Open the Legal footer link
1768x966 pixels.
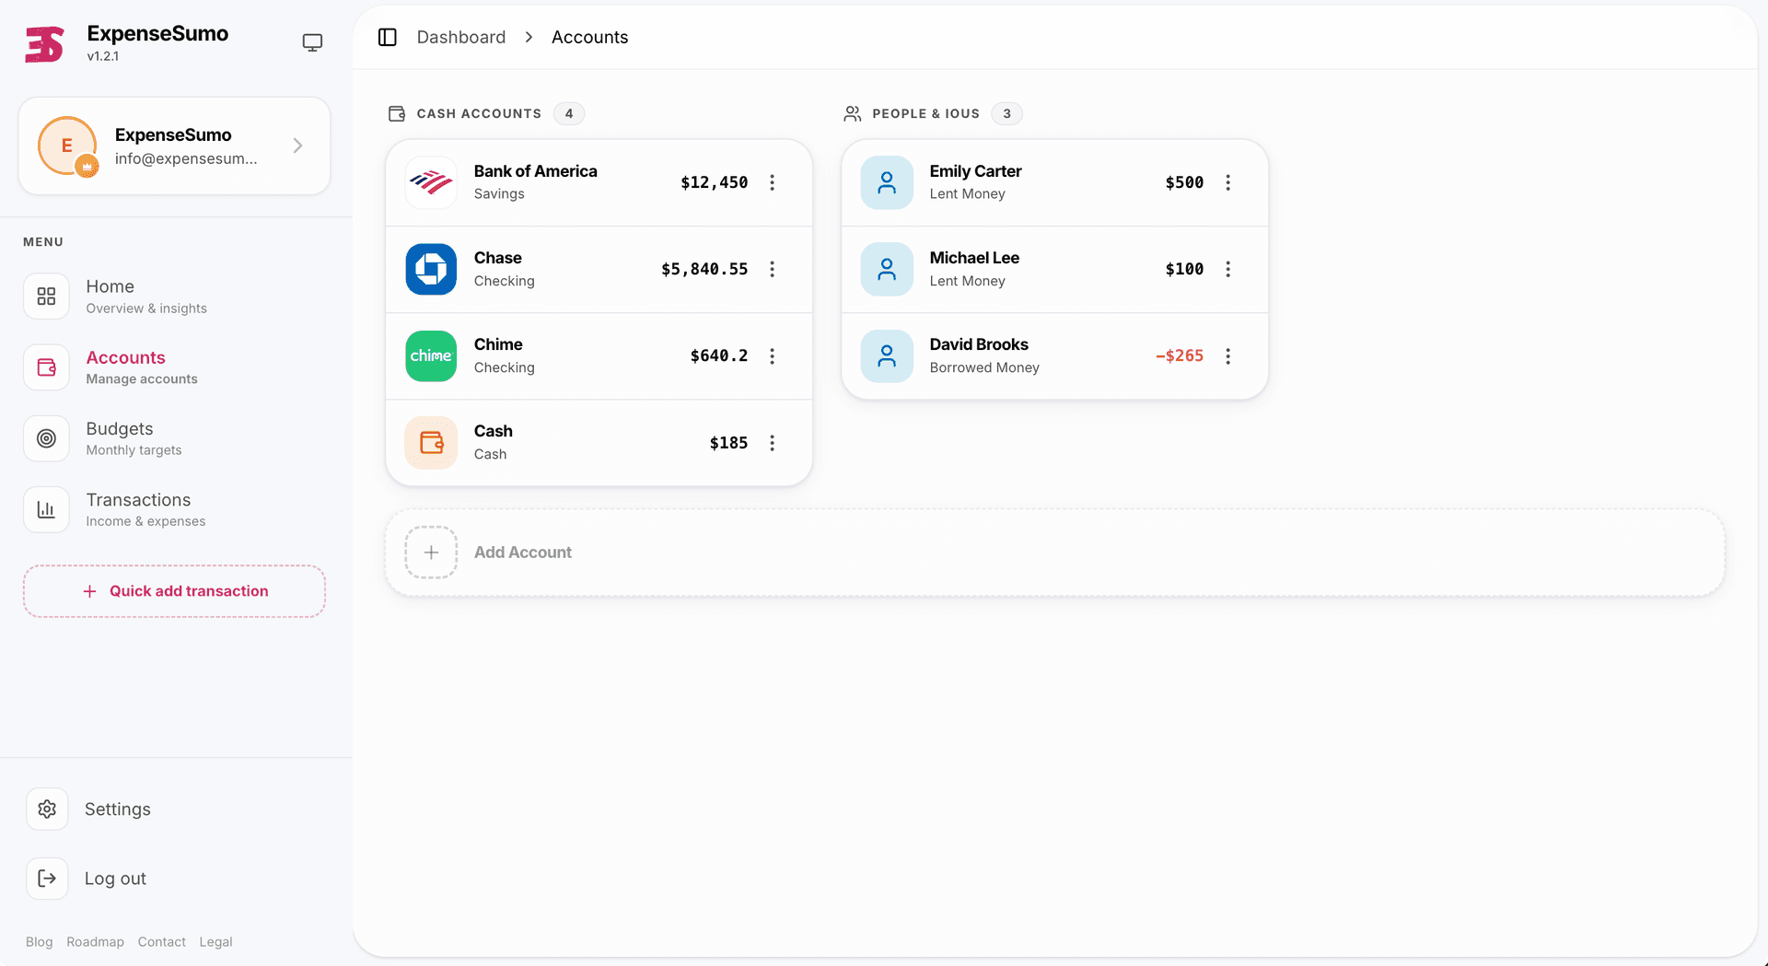pyautogui.click(x=215, y=942)
